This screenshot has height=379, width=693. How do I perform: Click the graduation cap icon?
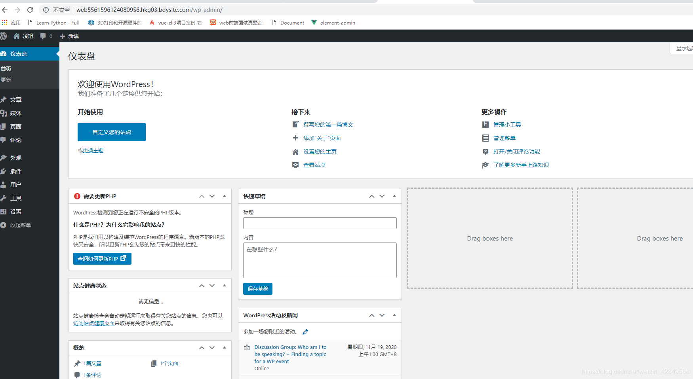[x=485, y=165]
